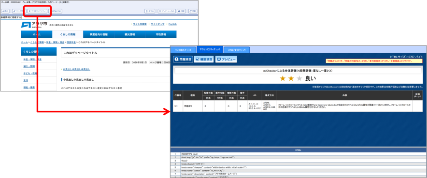Viewport: 427px width, 178px height.
Task: Switch to the リンク切れチェック tab
Action: [183, 50]
